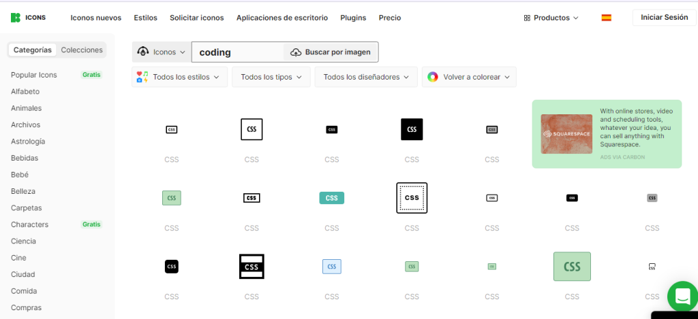Click the upload cloud icon in search bar

click(x=296, y=52)
